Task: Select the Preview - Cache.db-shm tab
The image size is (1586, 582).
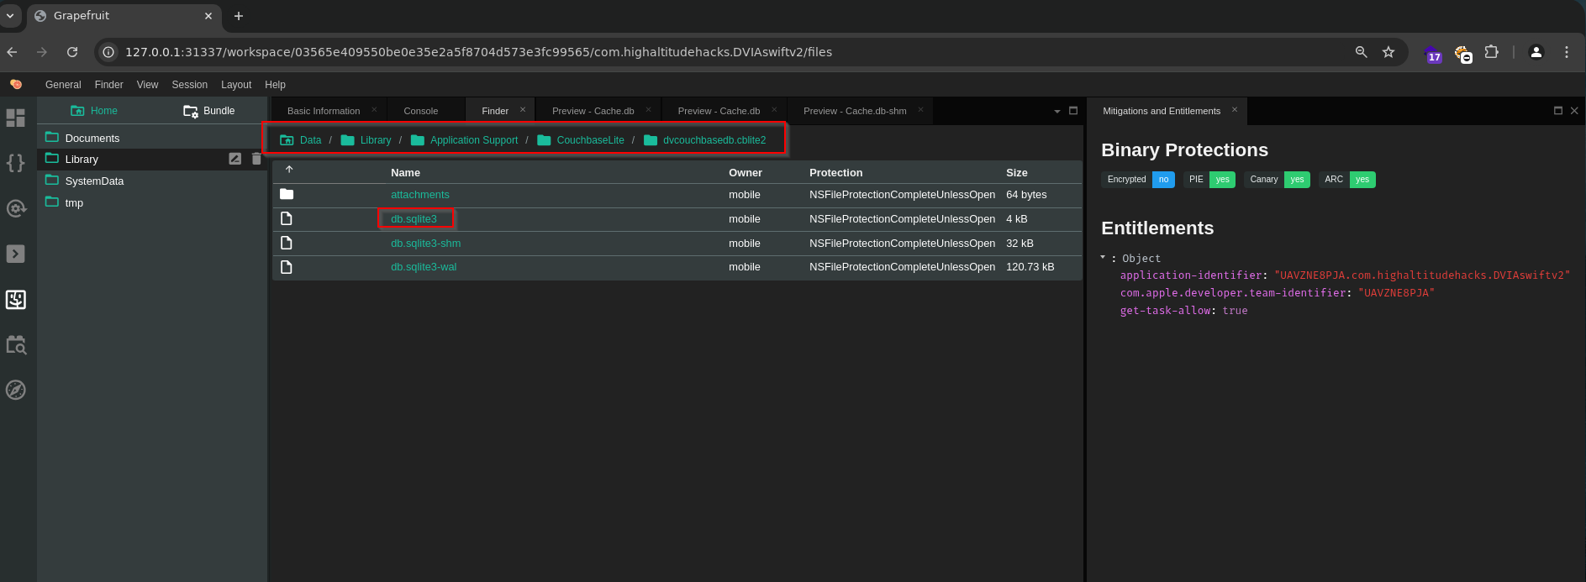Action: coord(855,111)
